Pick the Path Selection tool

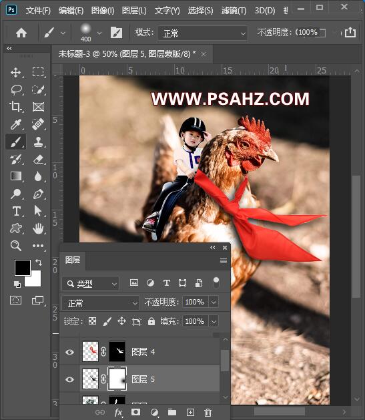point(38,211)
